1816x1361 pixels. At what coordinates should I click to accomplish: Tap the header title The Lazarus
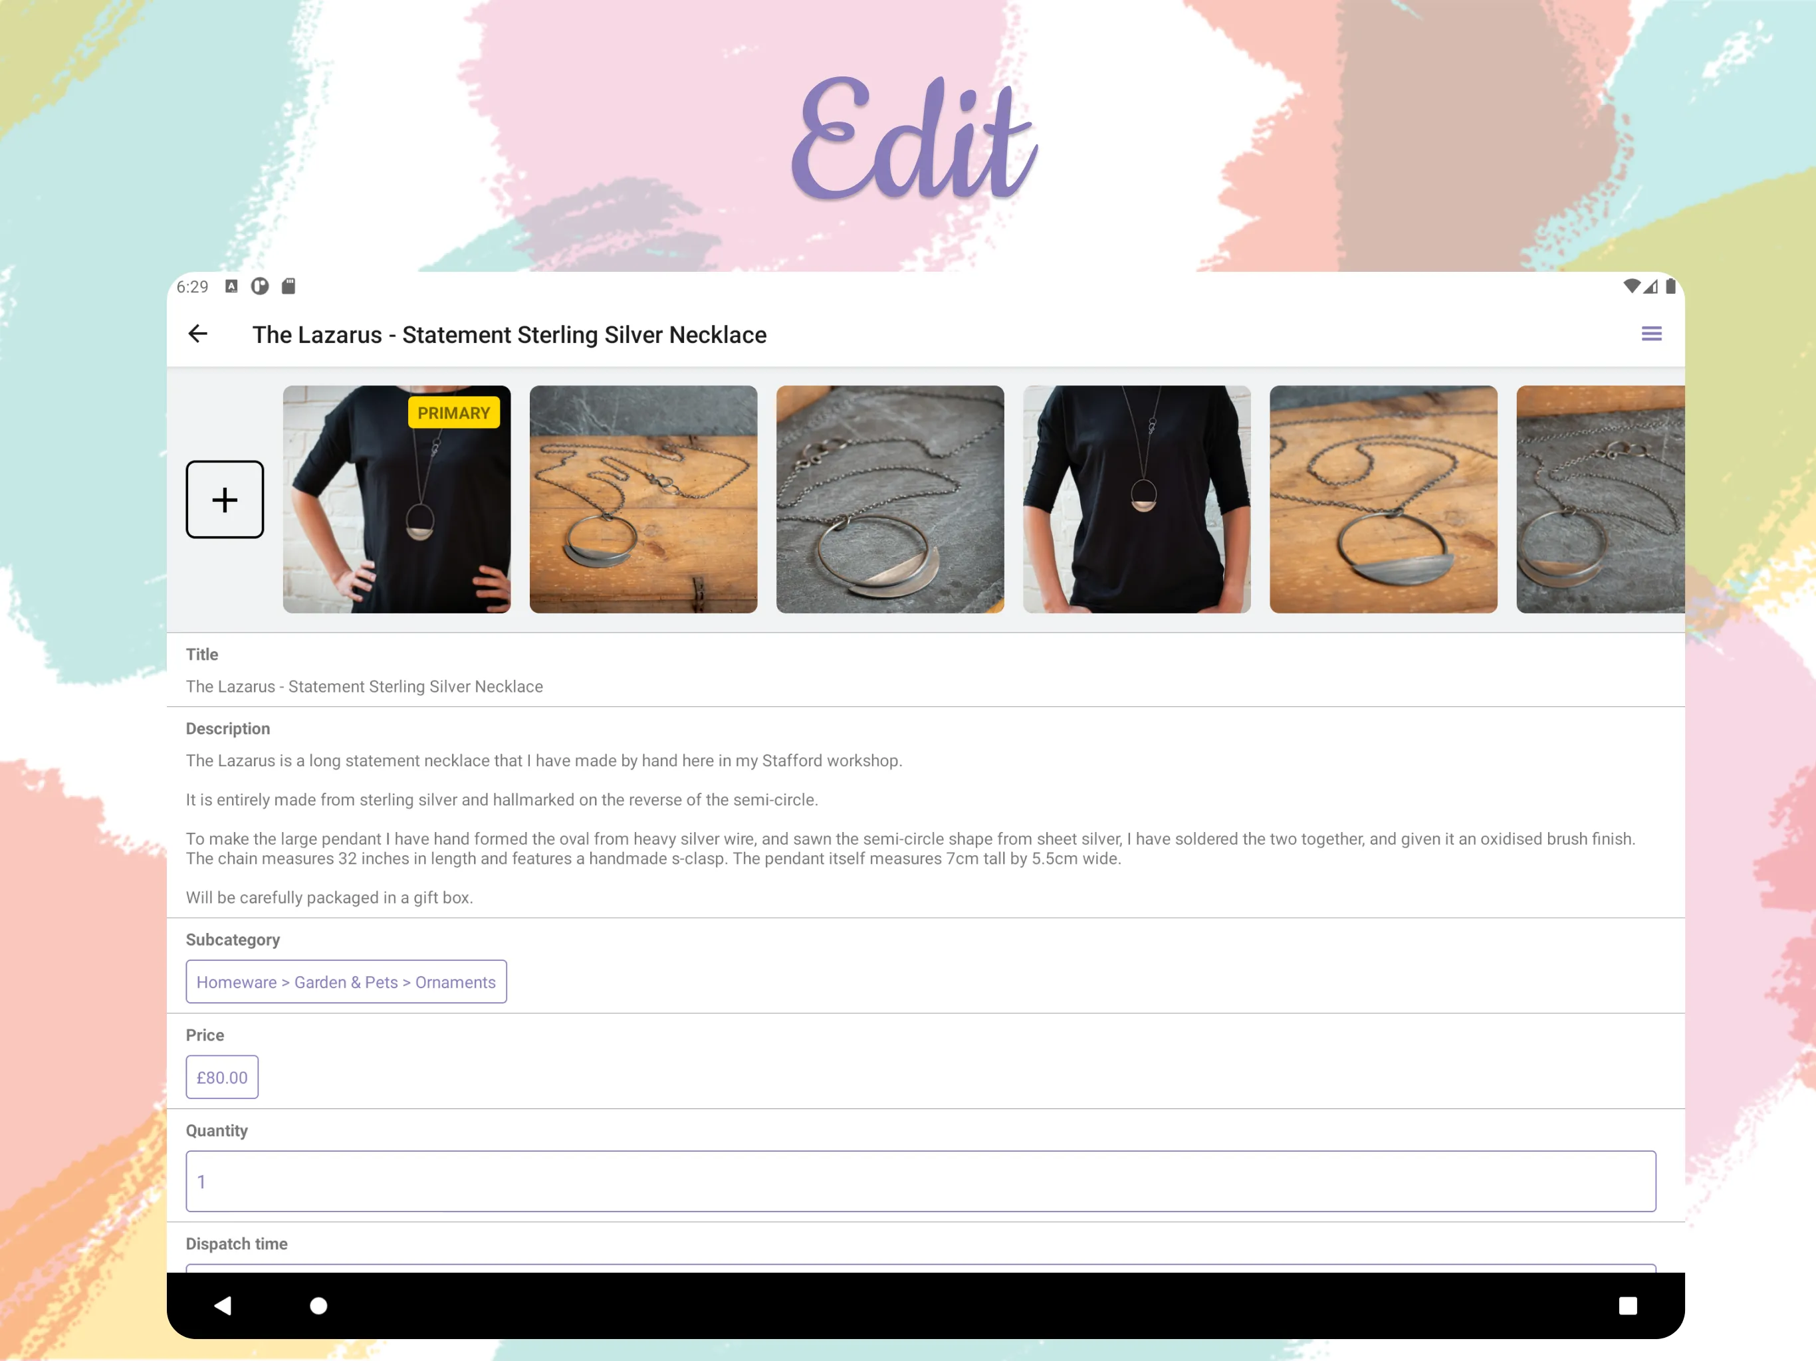(x=509, y=334)
